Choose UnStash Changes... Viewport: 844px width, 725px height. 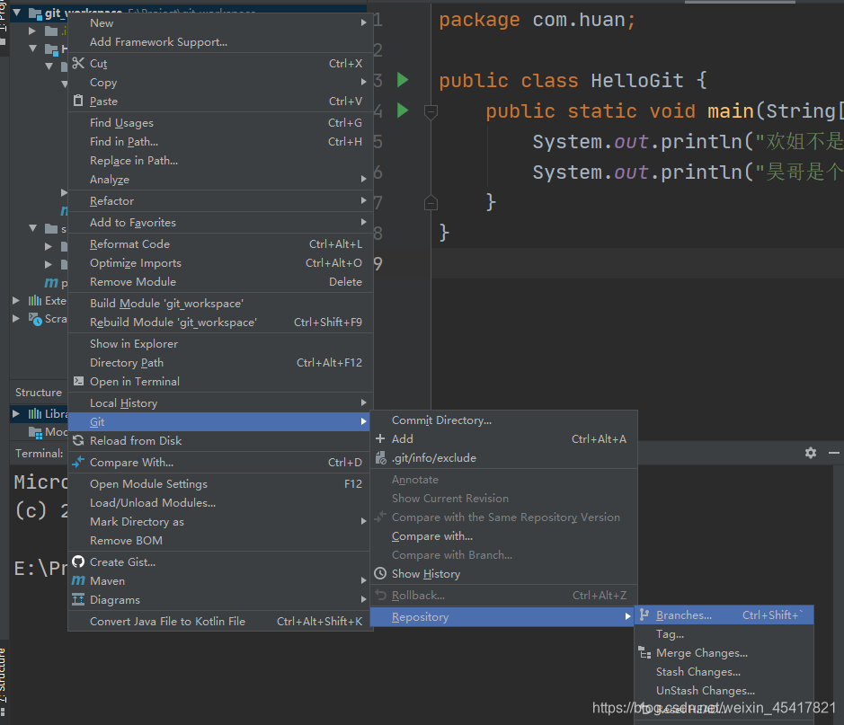[x=724, y=690]
